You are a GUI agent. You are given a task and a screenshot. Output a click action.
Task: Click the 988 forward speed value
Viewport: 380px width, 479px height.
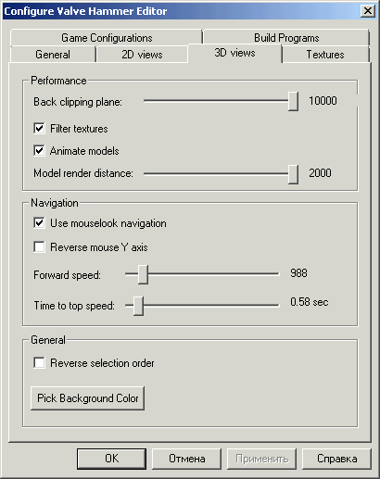298,273
